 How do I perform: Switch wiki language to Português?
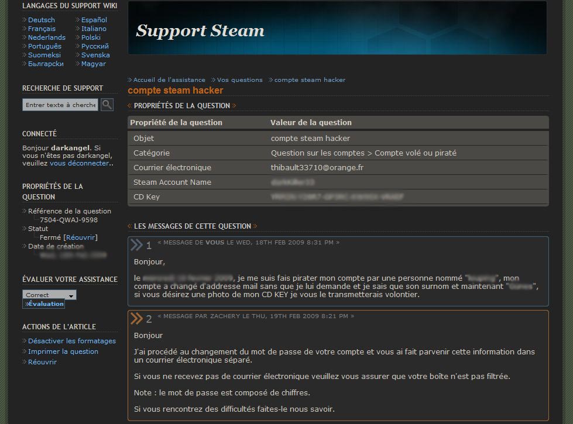[x=44, y=46]
